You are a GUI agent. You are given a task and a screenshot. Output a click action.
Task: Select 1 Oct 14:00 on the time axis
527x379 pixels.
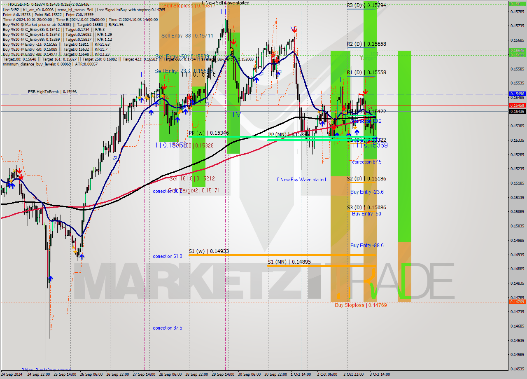pos(301,374)
